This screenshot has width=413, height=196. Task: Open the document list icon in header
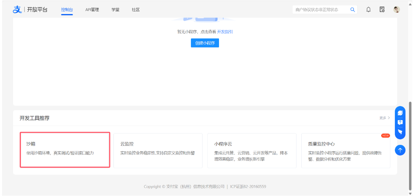382,10
